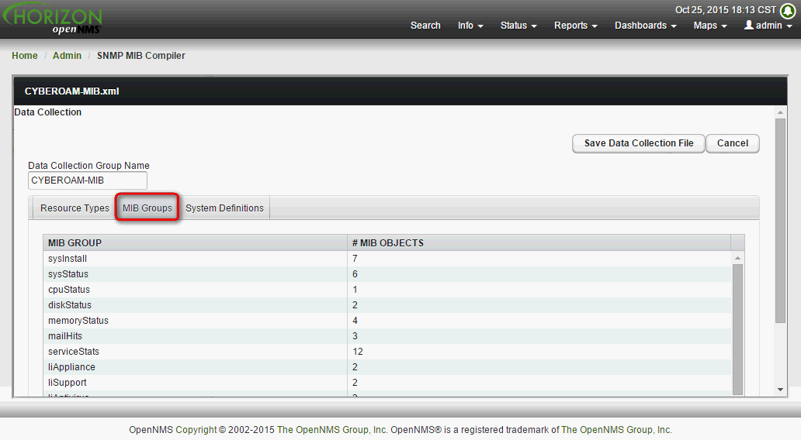Select the serviceStats row
Viewport: 801px width, 440px height.
[387, 351]
